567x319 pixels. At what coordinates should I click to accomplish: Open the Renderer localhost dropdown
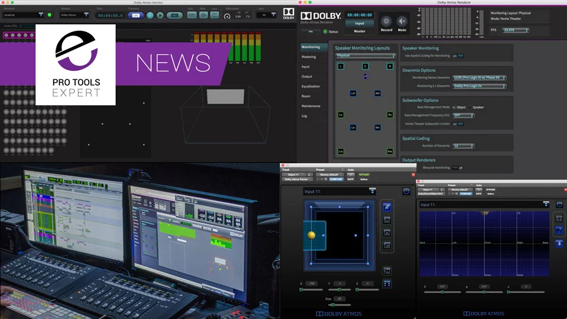(x=23, y=15)
